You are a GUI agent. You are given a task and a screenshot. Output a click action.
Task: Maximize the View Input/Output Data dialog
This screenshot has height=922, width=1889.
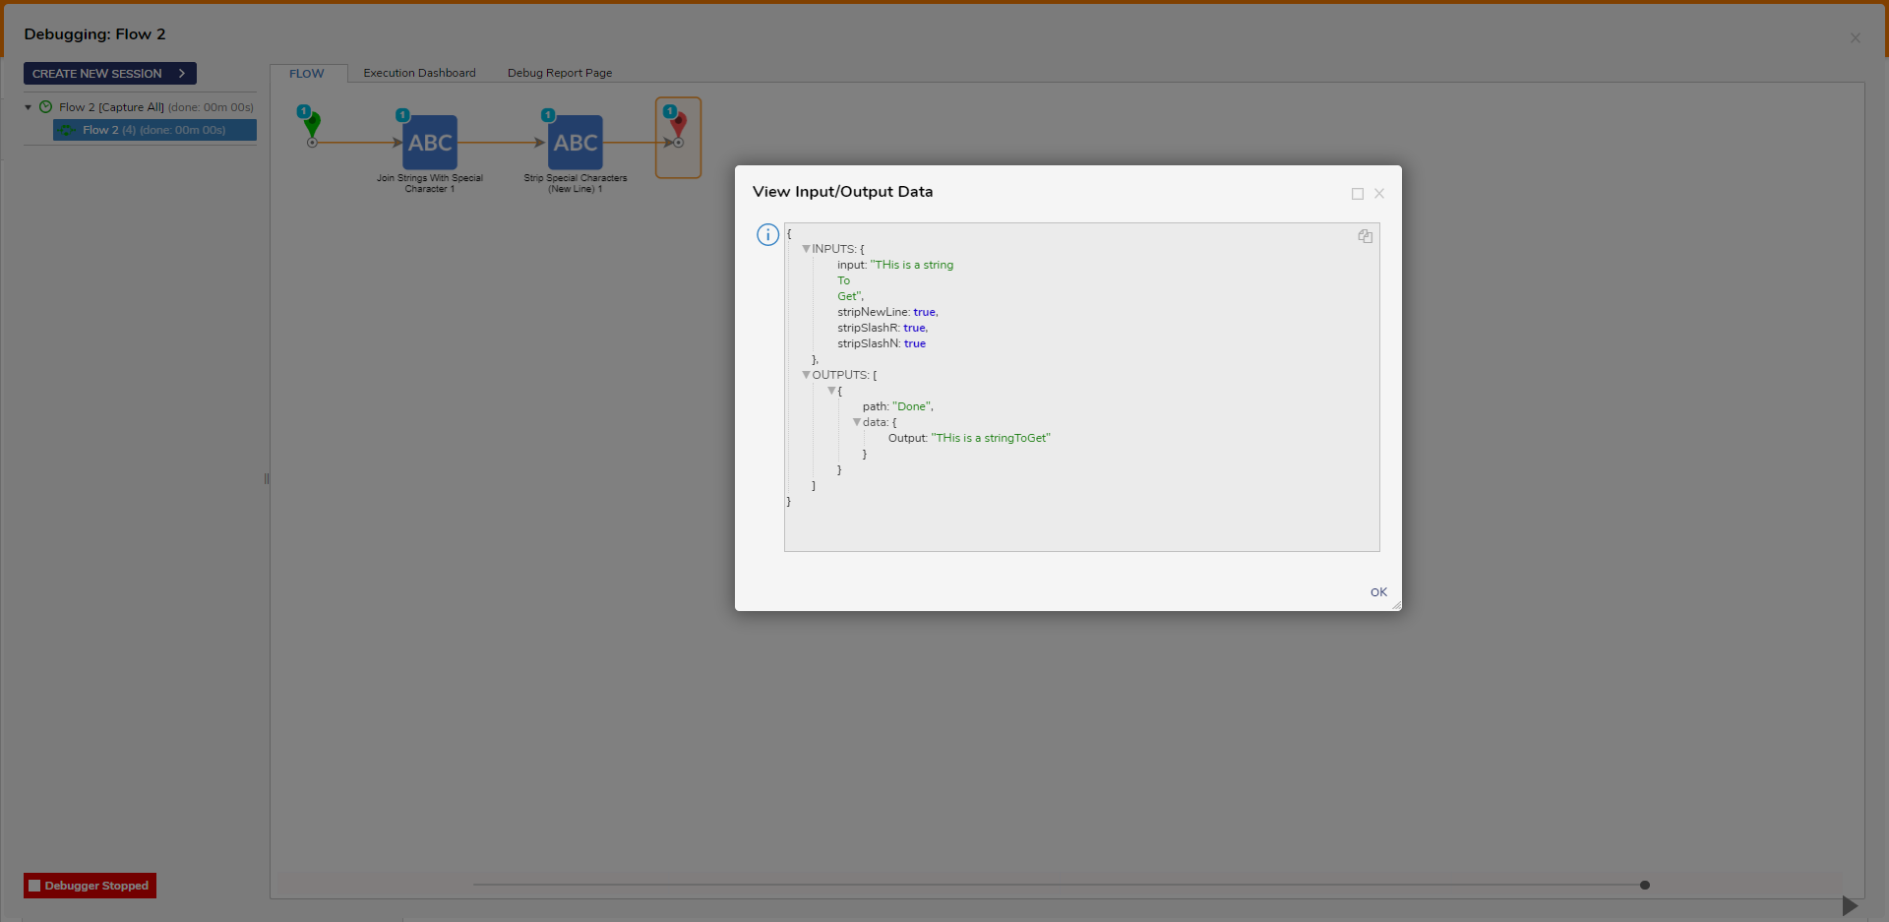point(1358,194)
